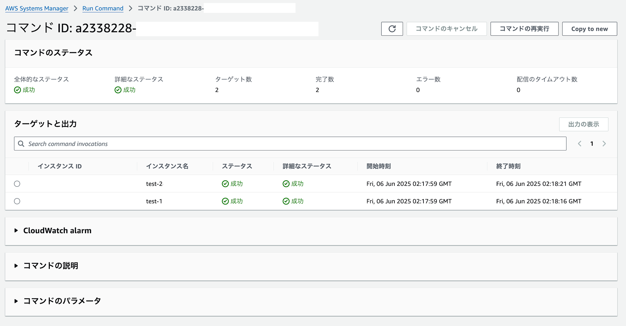Click the test-2 row start time cell
Viewport: 626px width, 326px height.
point(409,184)
